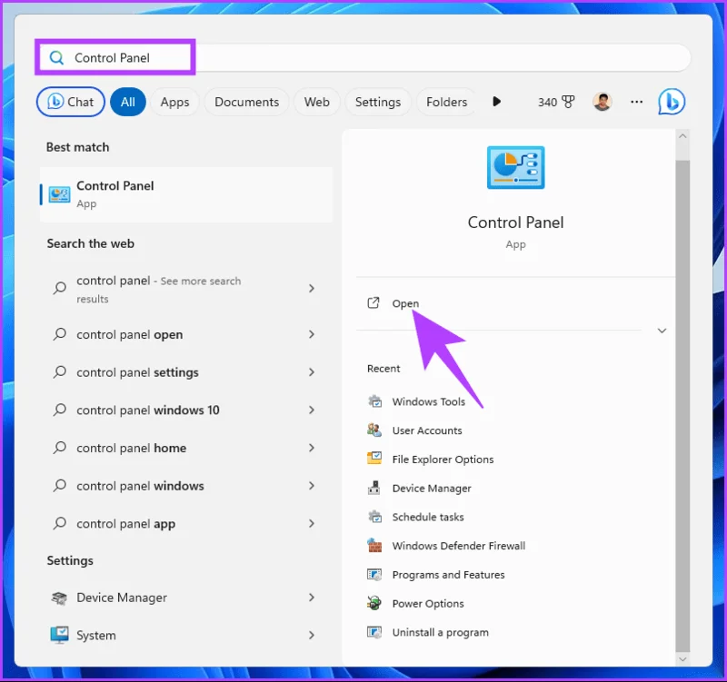Image resolution: width=727 pixels, height=682 pixels.
Task: Open File Explorer Options from Recent
Action: pos(443,460)
